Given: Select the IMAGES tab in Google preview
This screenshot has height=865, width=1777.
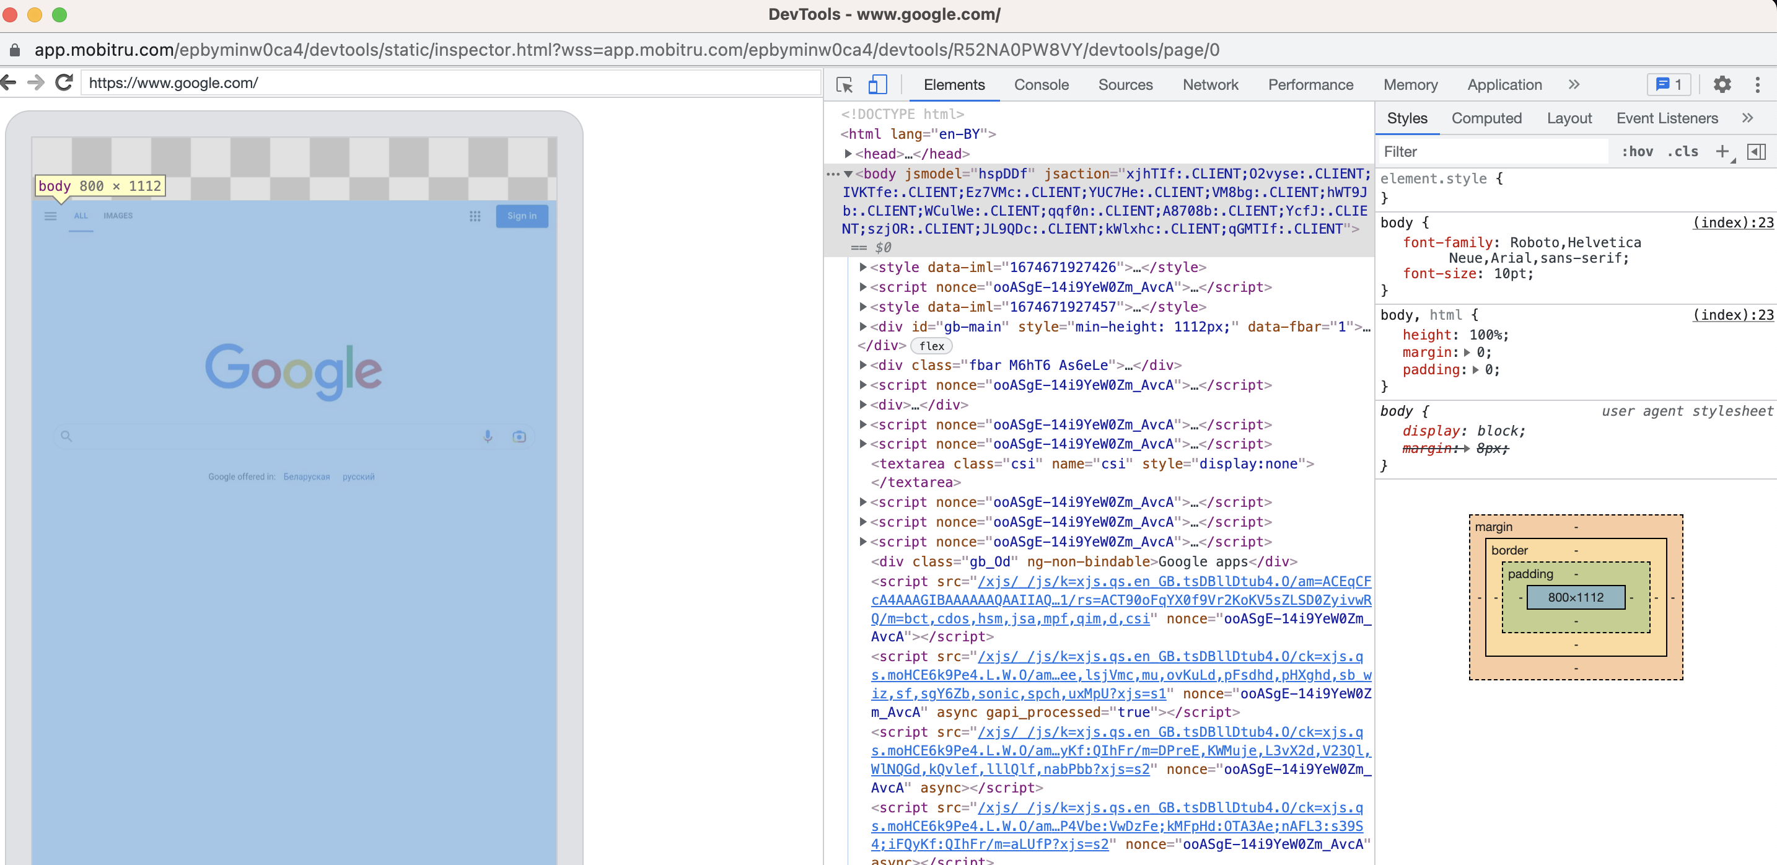Looking at the screenshot, I should tap(118, 216).
